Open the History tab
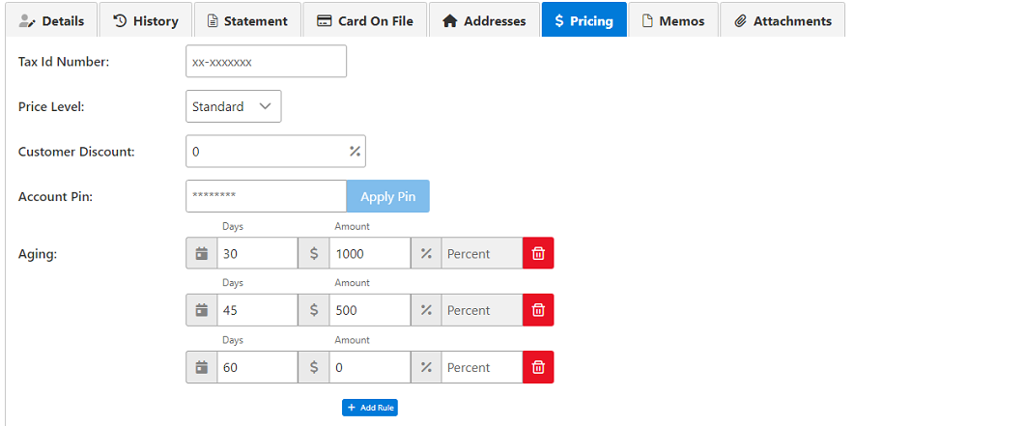Image resolution: width=1026 pixels, height=426 pixels. click(x=145, y=20)
